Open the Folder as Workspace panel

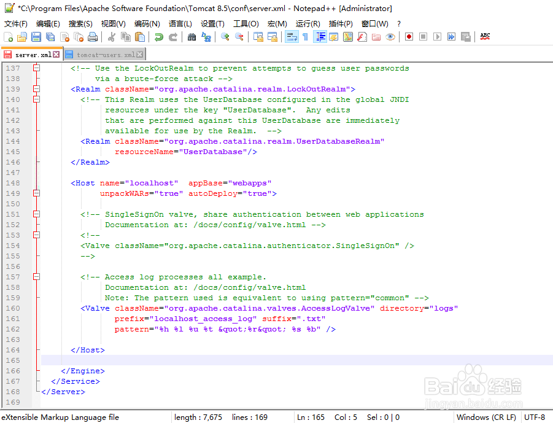376,37
